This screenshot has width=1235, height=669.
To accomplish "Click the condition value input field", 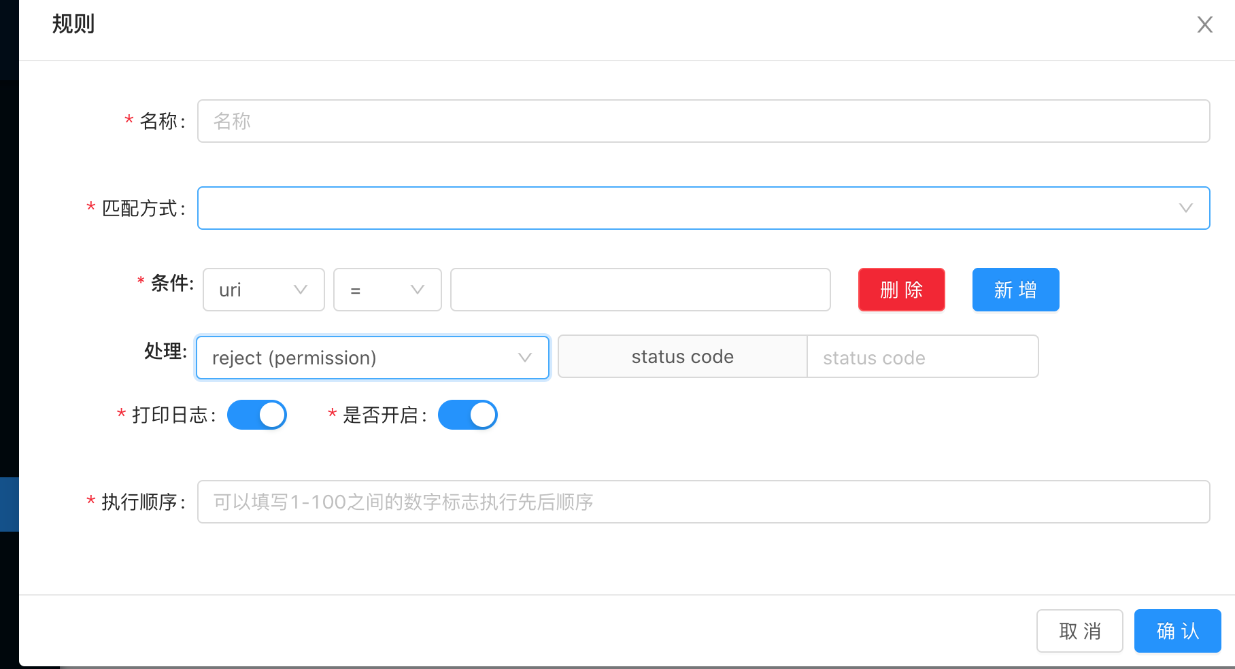I will click(641, 290).
